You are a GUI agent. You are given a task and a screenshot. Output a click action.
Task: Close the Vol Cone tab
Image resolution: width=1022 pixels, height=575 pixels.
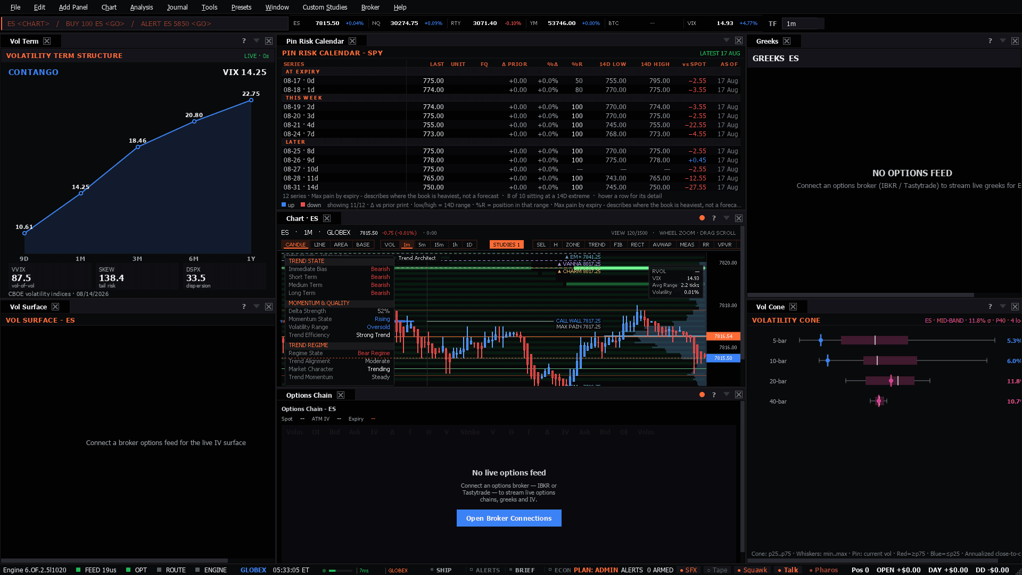point(793,307)
